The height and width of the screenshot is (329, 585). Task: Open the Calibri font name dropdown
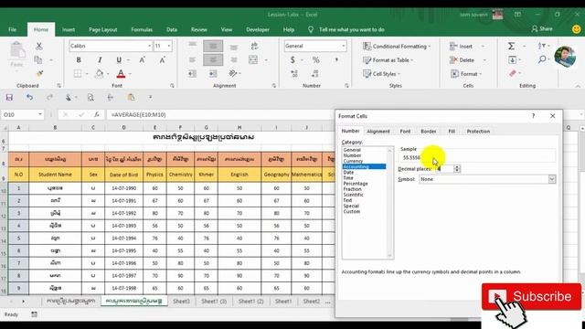point(149,46)
